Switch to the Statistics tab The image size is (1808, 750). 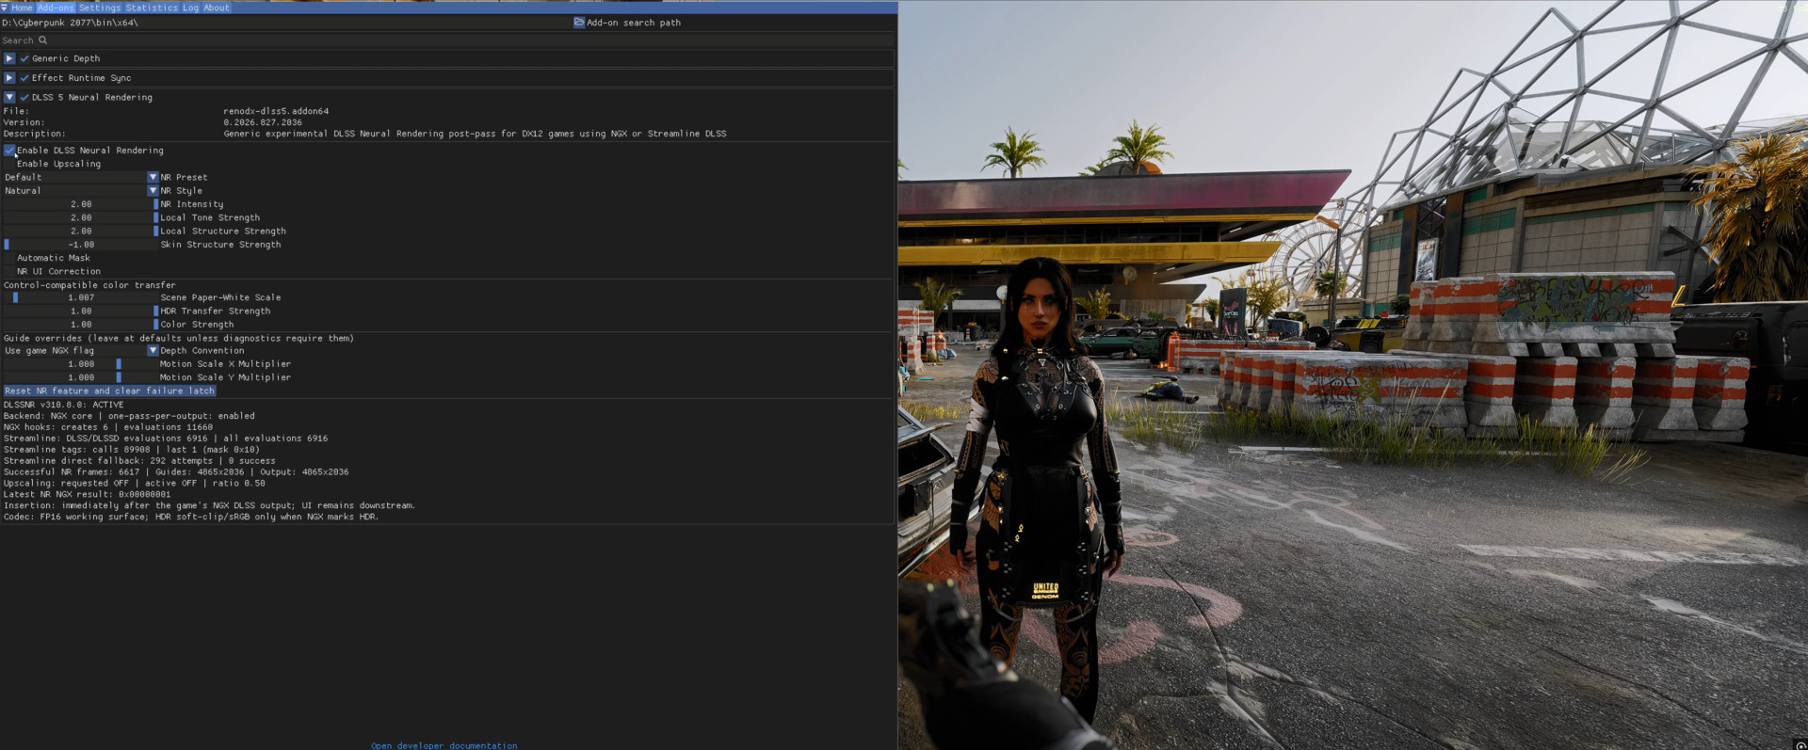click(x=152, y=8)
